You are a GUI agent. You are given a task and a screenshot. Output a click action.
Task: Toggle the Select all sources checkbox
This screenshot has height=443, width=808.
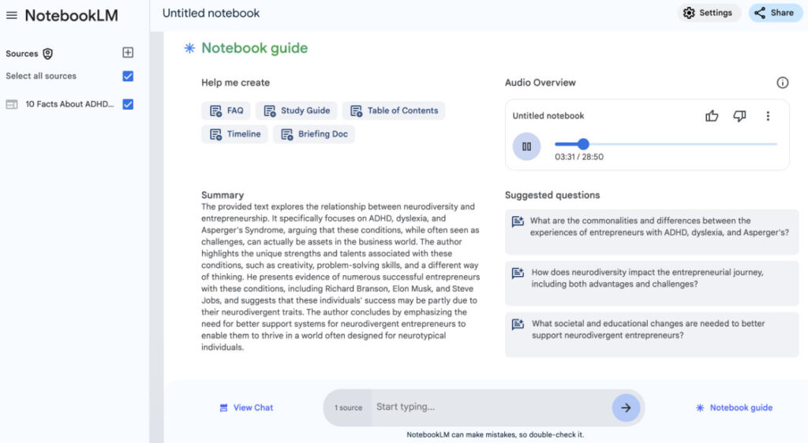coord(128,76)
